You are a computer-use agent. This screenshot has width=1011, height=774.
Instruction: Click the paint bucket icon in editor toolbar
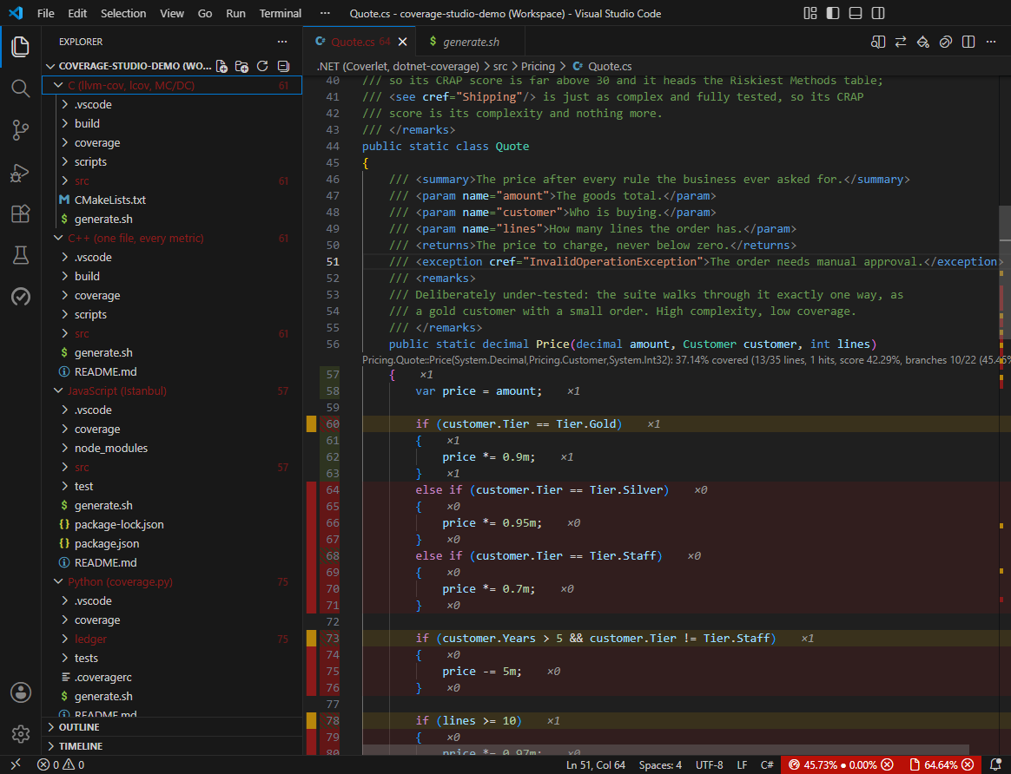tap(923, 42)
